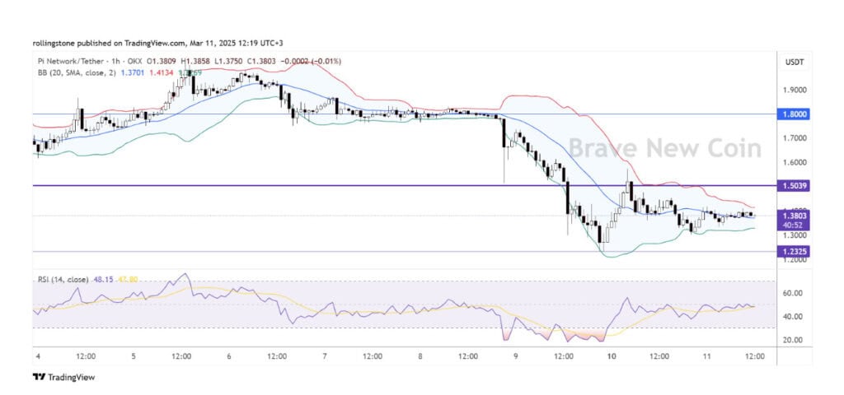
Task: Click the 1.2325 price line label
Action: tap(794, 251)
